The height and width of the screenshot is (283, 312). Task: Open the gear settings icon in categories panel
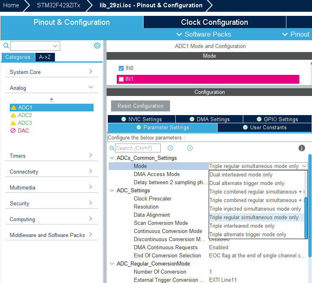pos(97,46)
